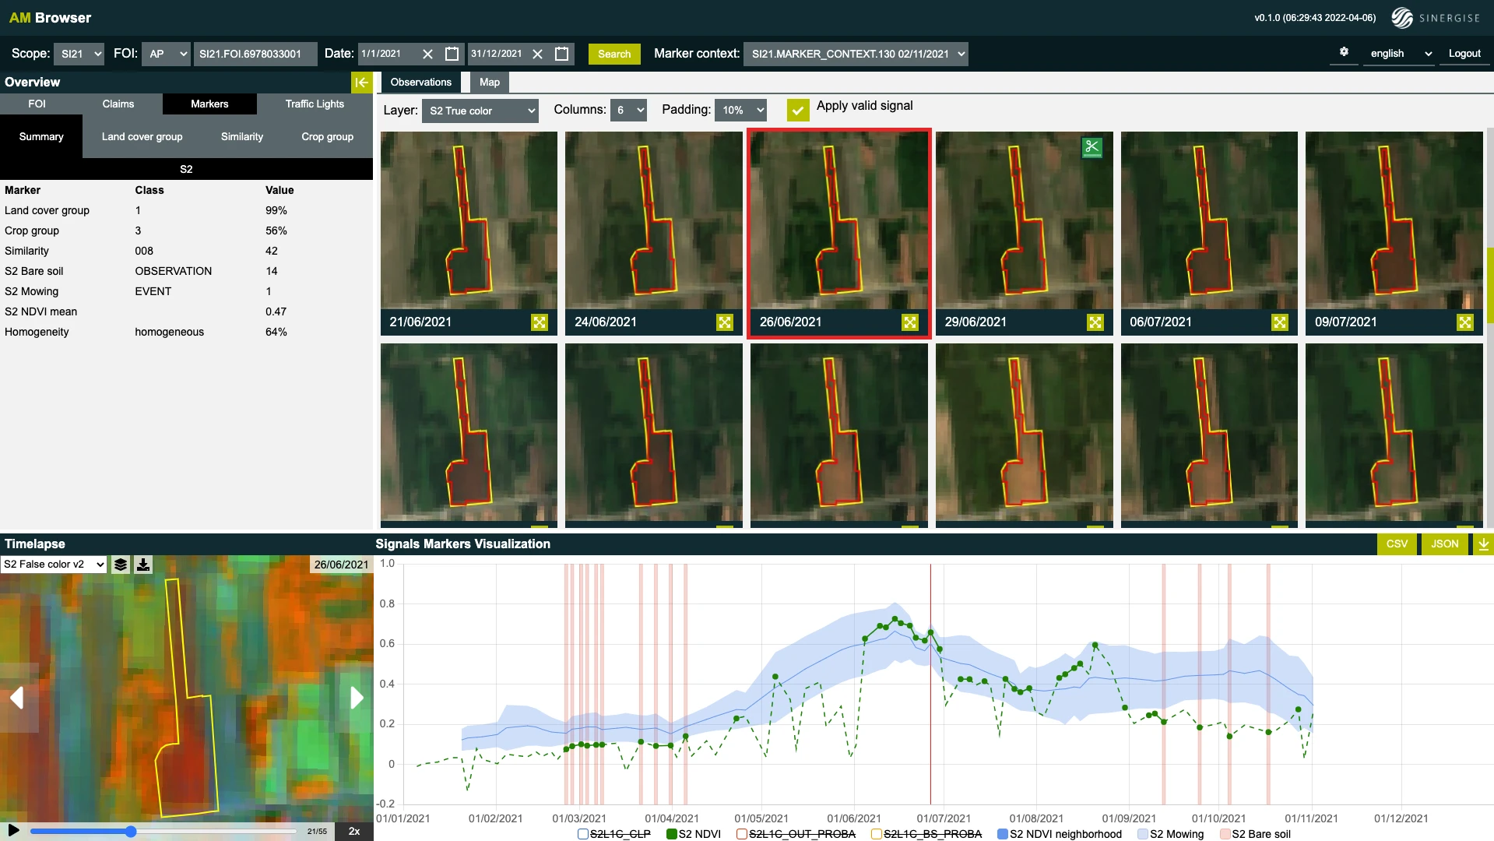
Task: Expand the 21/06/2021 observation to fullscreen
Action: point(540,322)
